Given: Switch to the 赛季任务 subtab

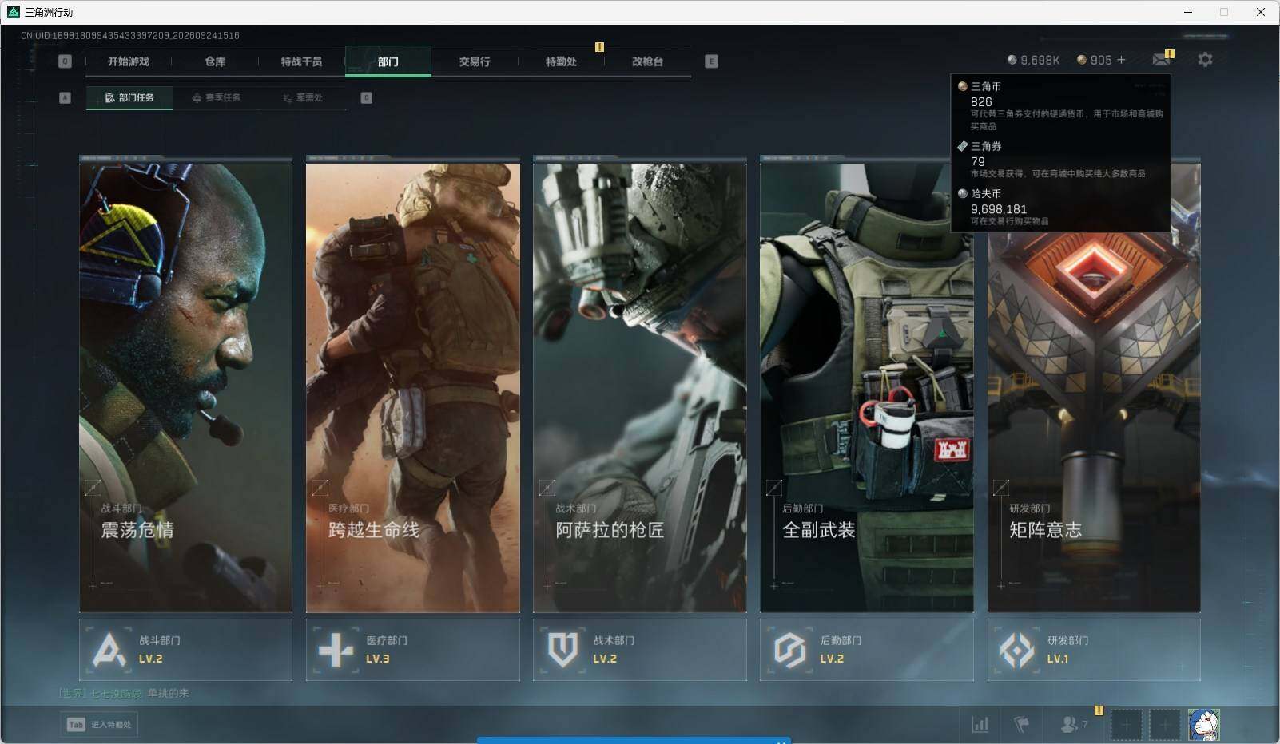Looking at the screenshot, I should pos(216,97).
